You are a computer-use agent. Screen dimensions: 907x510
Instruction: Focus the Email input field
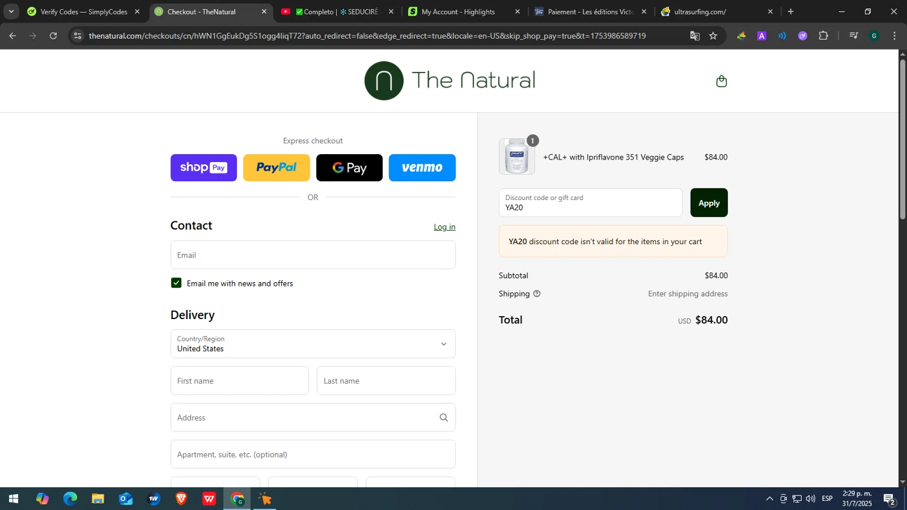313,255
